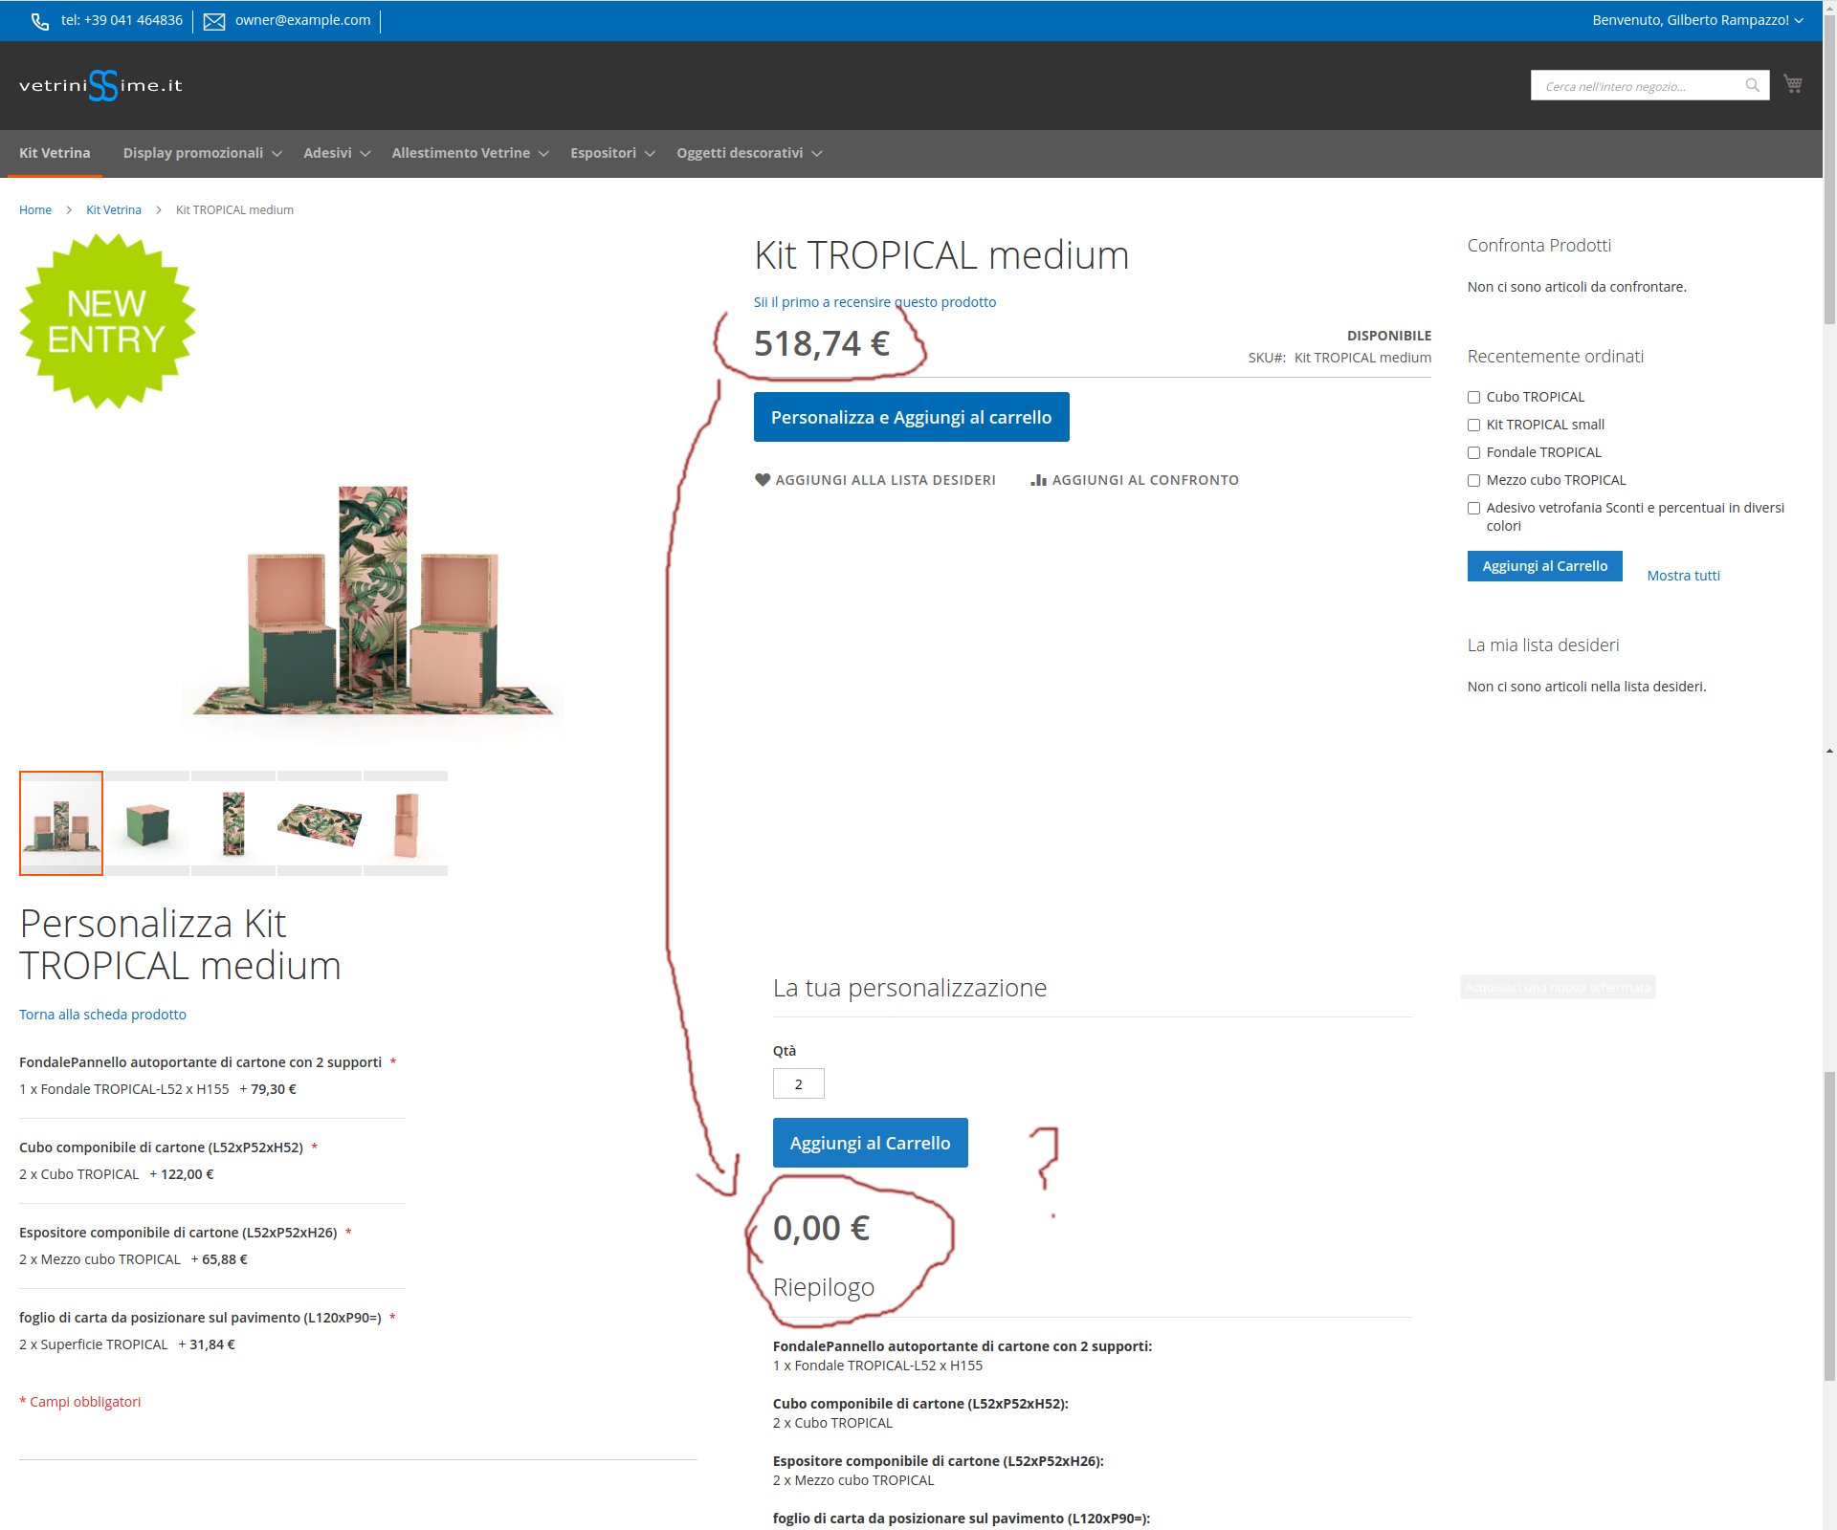Click the search magnifier icon
Viewport: 1837px width, 1530px height.
tap(1752, 85)
